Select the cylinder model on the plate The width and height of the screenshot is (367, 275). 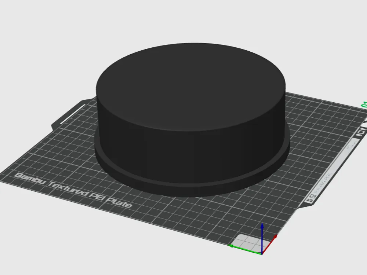pyautogui.click(x=187, y=110)
